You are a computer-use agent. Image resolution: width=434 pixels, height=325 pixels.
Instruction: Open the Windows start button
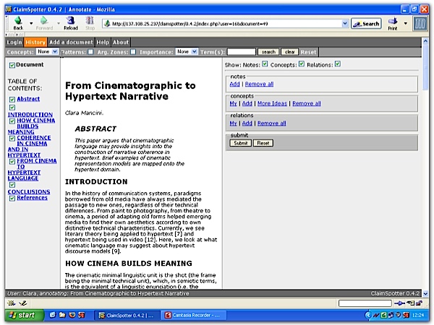click(25, 315)
